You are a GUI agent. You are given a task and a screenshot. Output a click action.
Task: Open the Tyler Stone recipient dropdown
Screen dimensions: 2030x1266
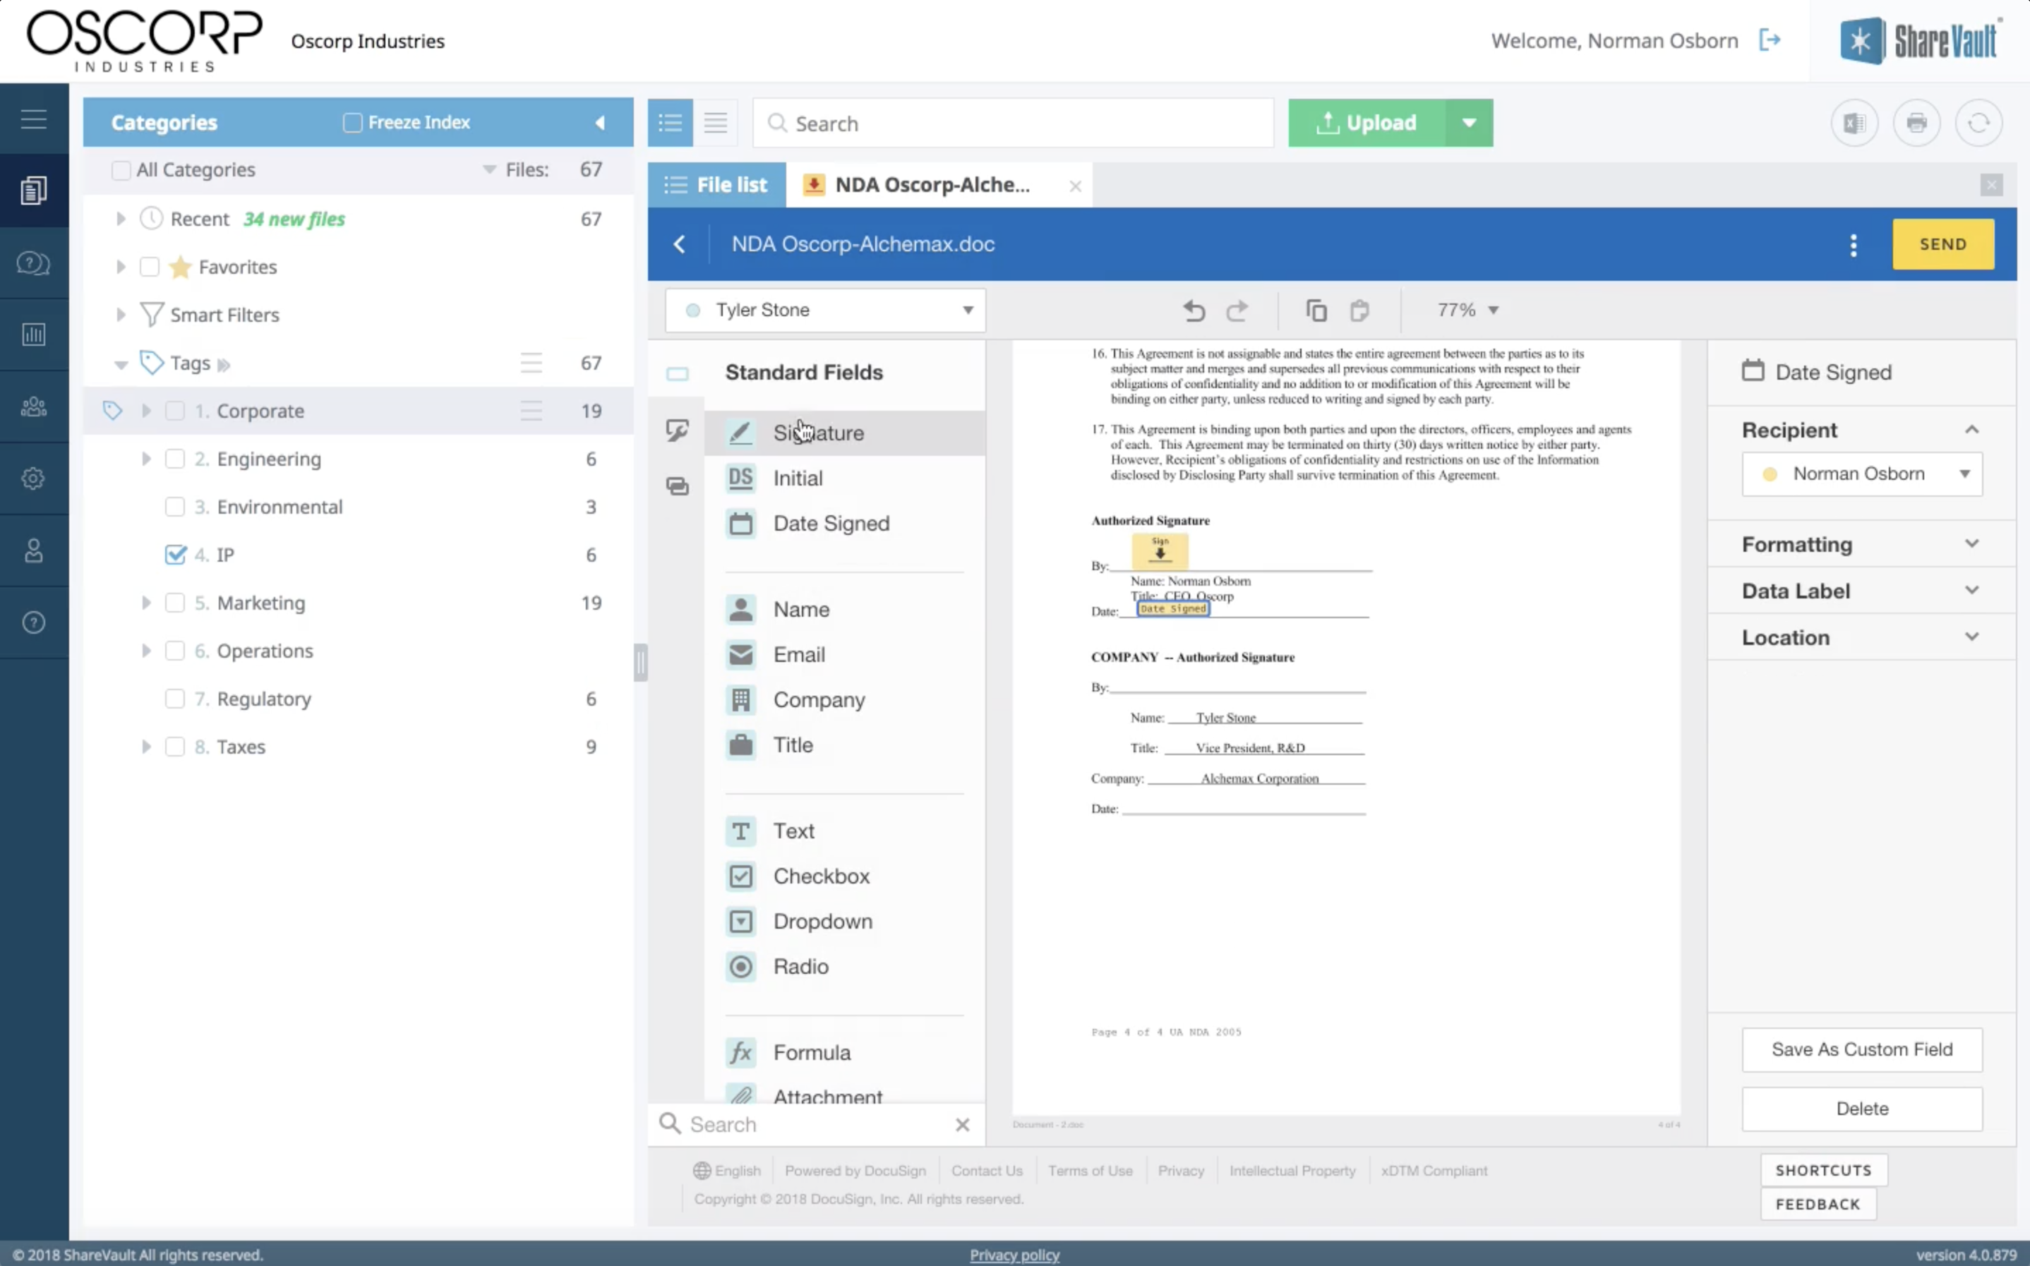click(x=825, y=311)
